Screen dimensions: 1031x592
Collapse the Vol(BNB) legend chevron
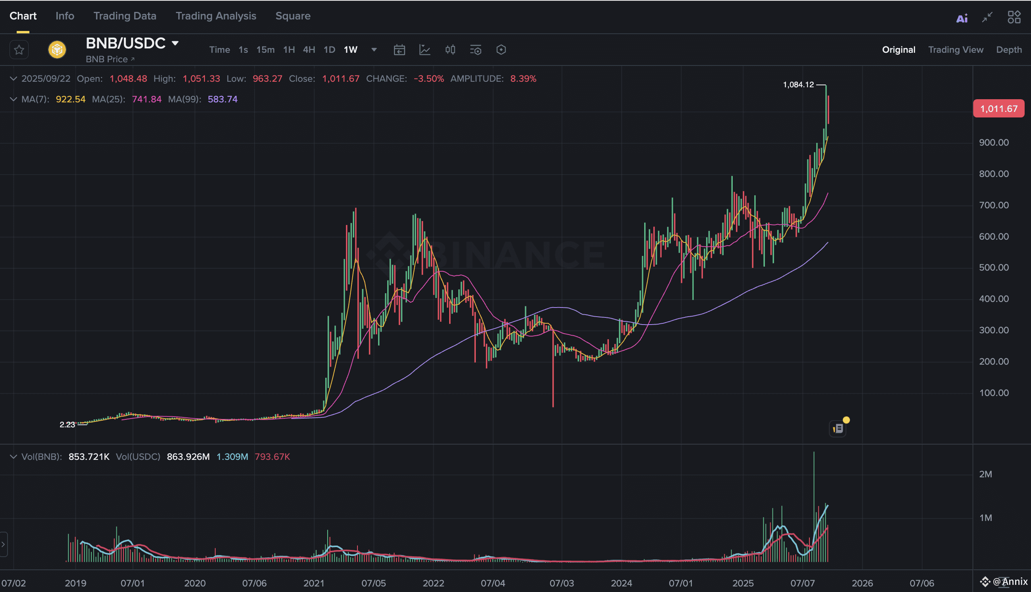(x=13, y=457)
